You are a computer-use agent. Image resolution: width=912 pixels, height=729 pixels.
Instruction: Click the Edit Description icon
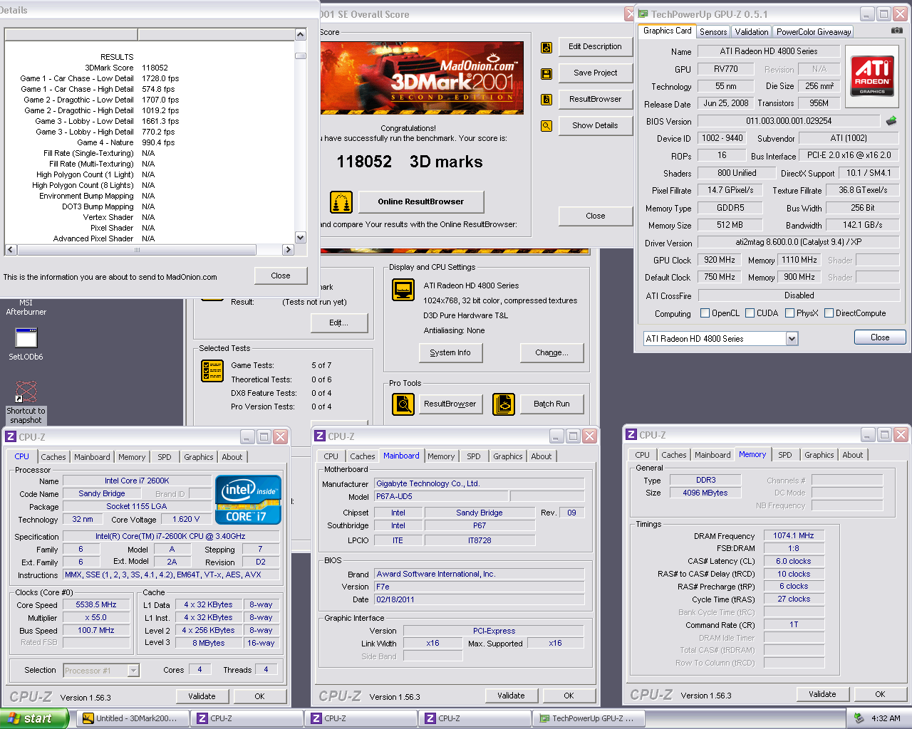tap(546, 48)
